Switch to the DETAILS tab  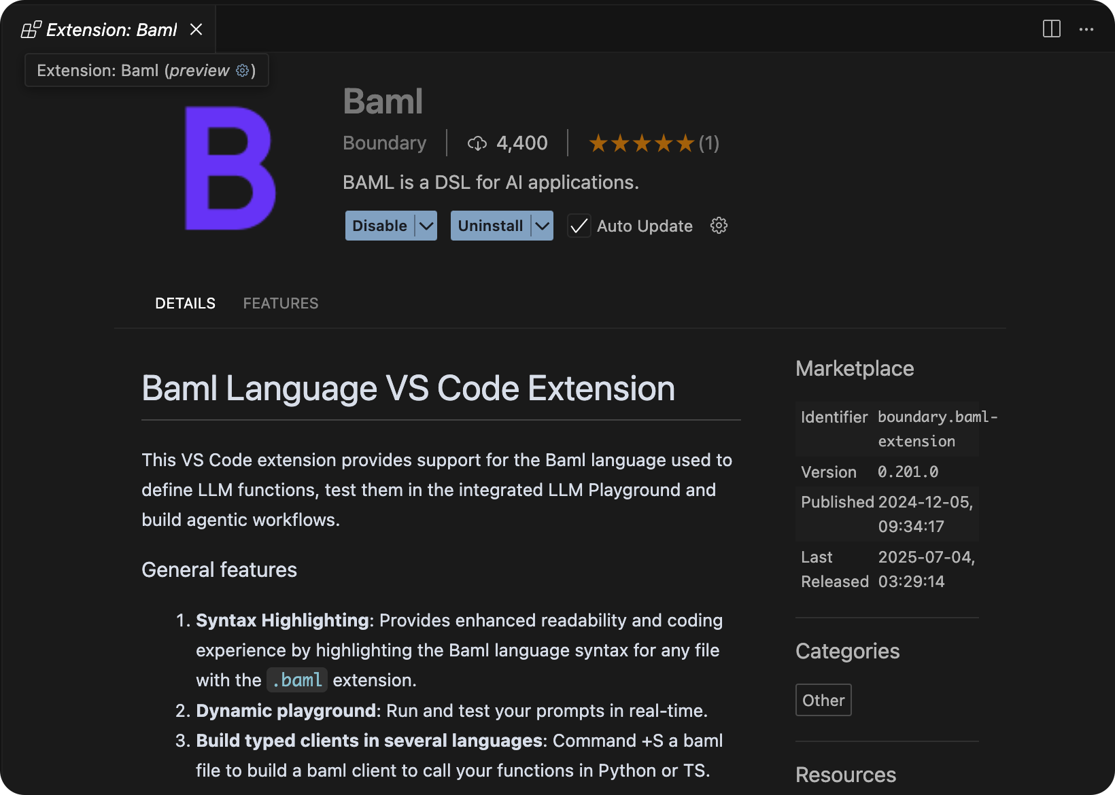point(184,303)
